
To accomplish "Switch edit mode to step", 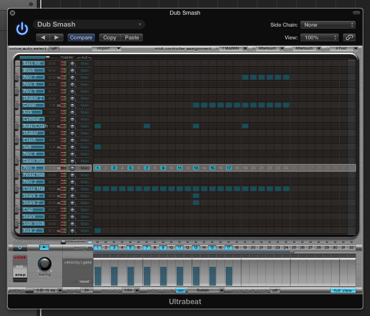I will point(20,275).
